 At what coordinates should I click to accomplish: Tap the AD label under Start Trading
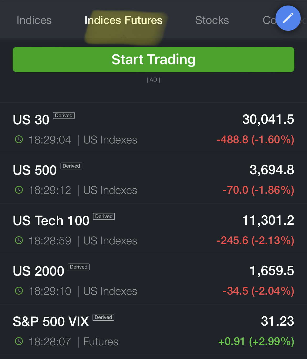pos(153,80)
